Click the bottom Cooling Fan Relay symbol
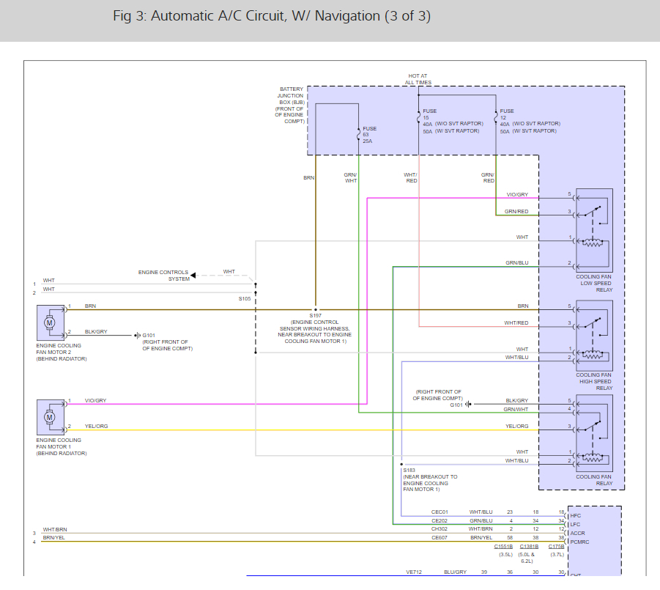The image size is (660, 590). tap(594, 433)
